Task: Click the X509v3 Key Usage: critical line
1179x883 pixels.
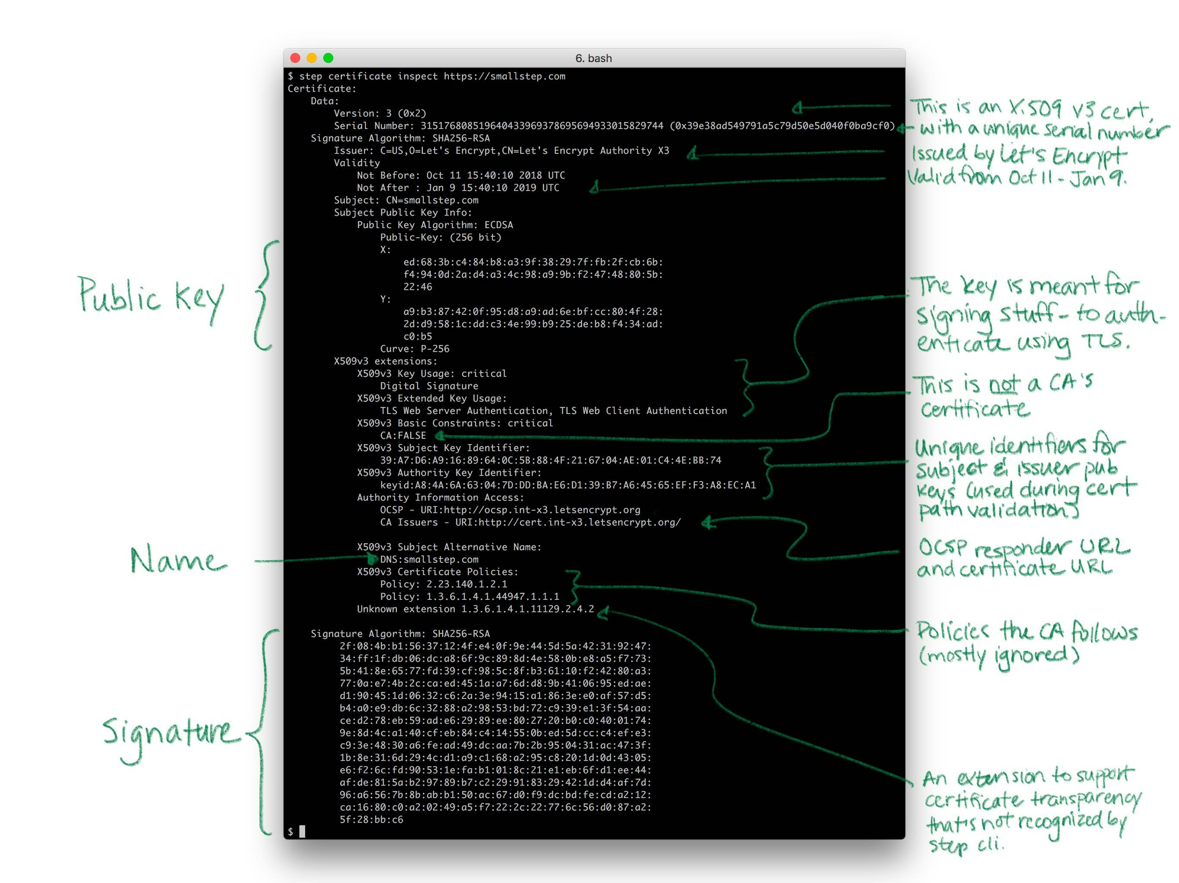Action: (431, 373)
